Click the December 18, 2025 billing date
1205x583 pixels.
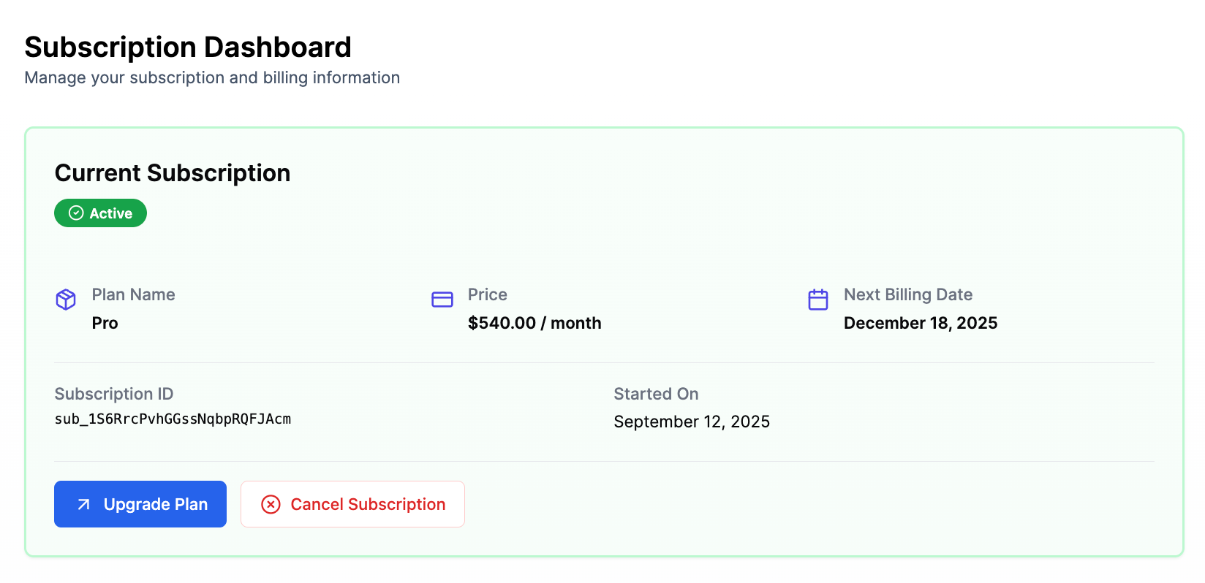921,323
